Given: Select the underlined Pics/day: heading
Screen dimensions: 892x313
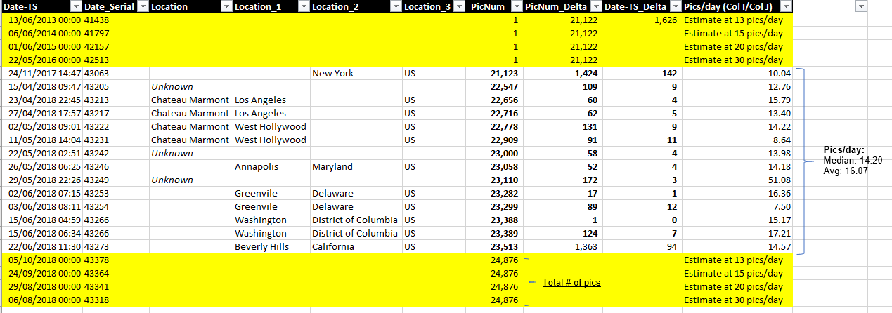Looking at the screenshot, I should [843, 150].
